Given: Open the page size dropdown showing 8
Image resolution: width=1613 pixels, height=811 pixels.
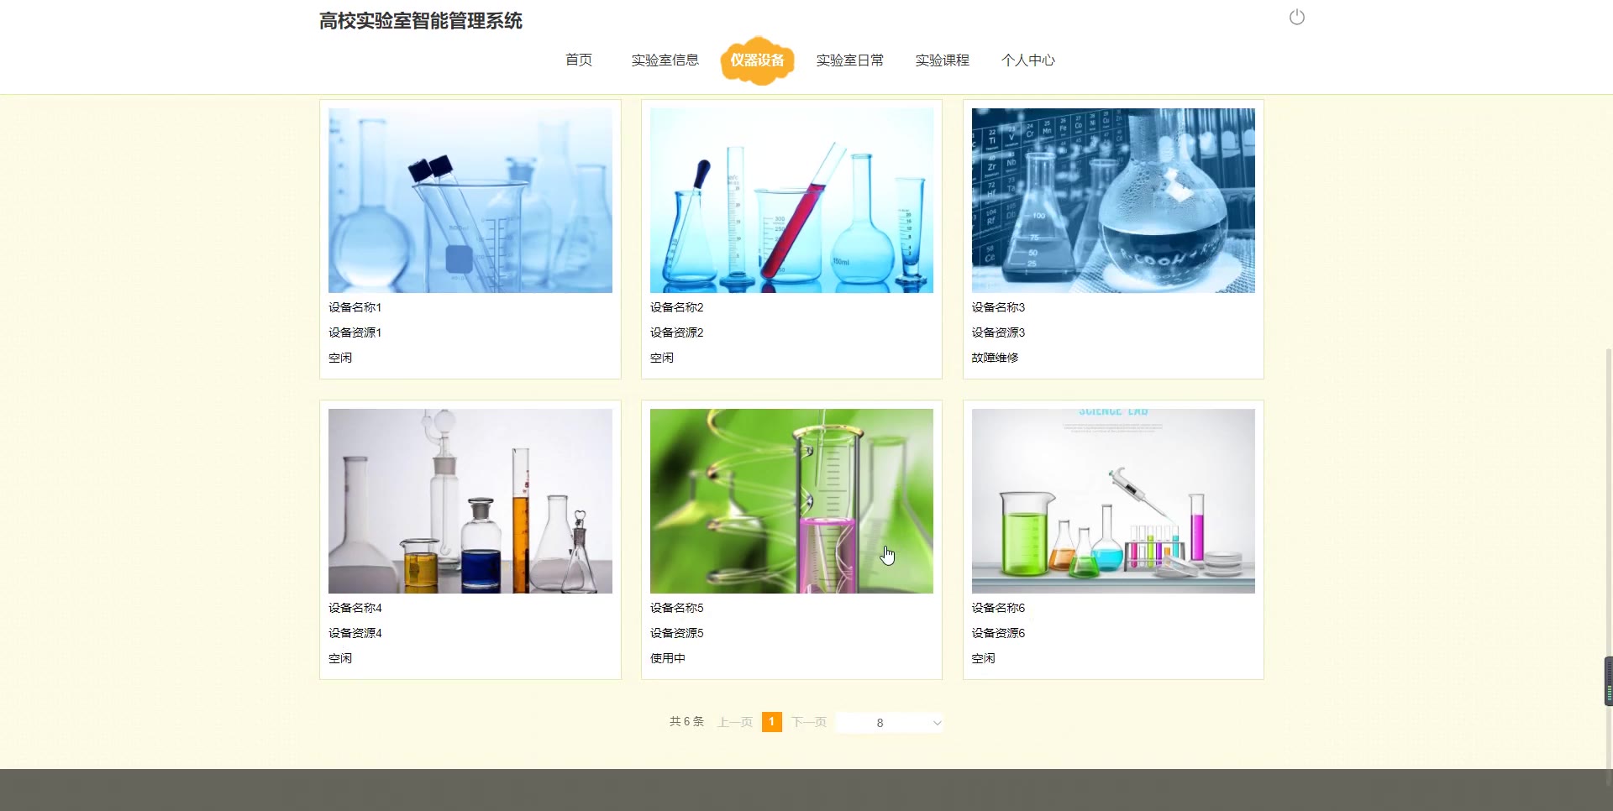Looking at the screenshot, I should tap(891, 723).
